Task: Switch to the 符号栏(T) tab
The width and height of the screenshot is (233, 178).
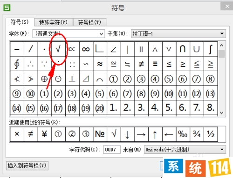Action: tap(89, 22)
